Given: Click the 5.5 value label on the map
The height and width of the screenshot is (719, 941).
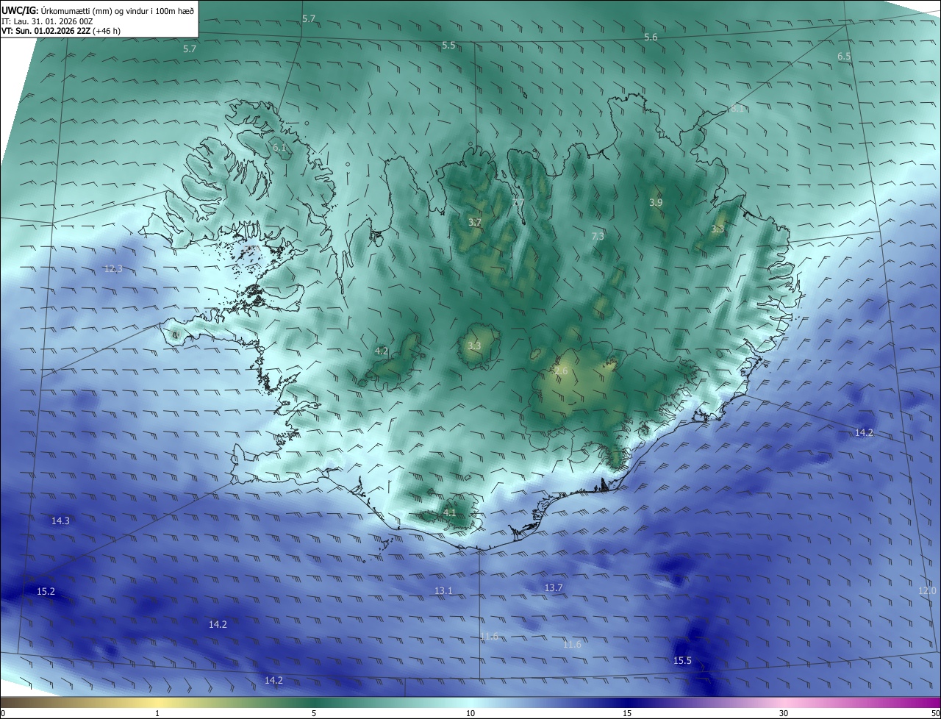Looking at the screenshot, I should [448, 46].
